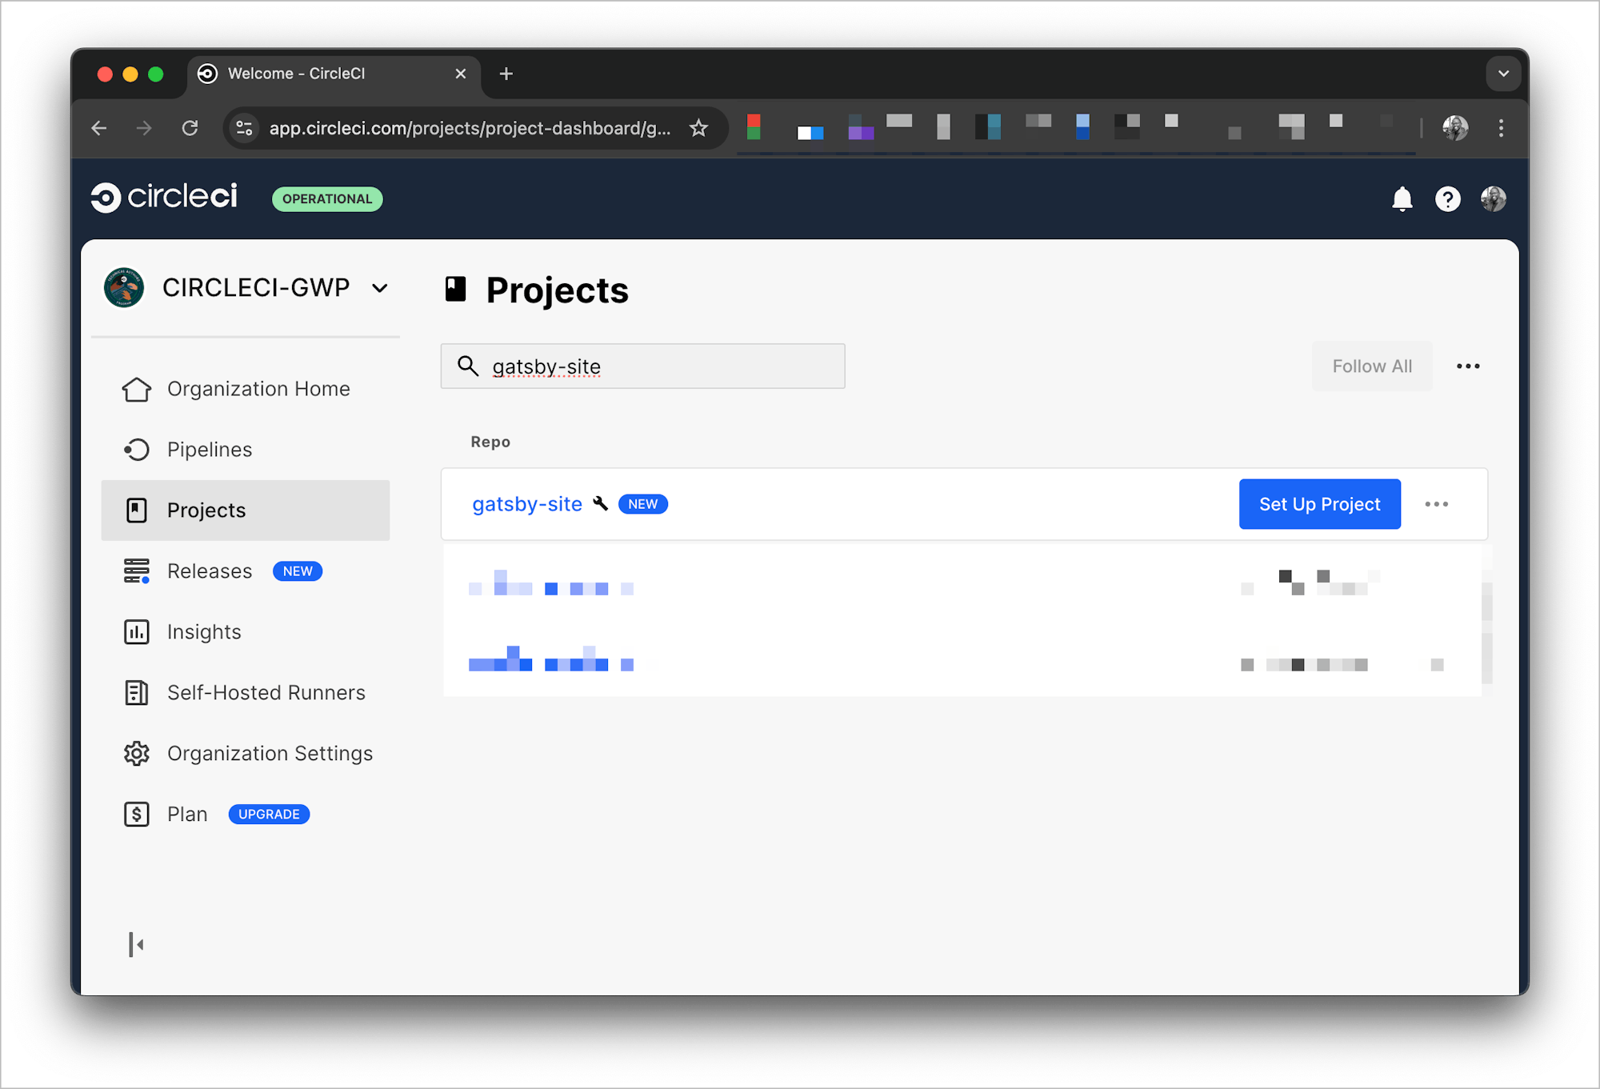Click the Follow All button
Image resolution: width=1600 pixels, height=1089 pixels.
[x=1372, y=366]
